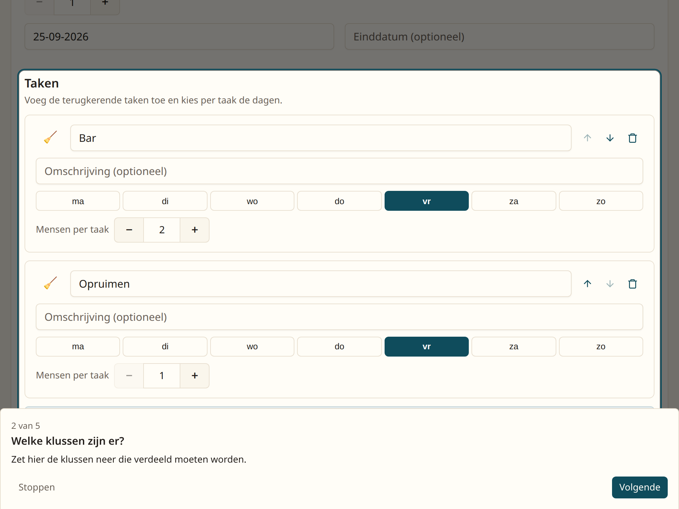Click the disabled up arrow for Bar
Image resolution: width=679 pixels, height=509 pixels.
587,138
